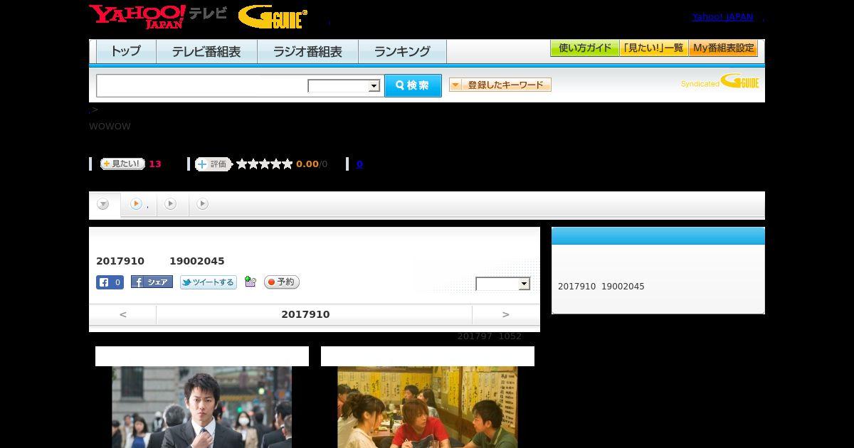
Task: Select the third rating star
Action: (x=265, y=164)
